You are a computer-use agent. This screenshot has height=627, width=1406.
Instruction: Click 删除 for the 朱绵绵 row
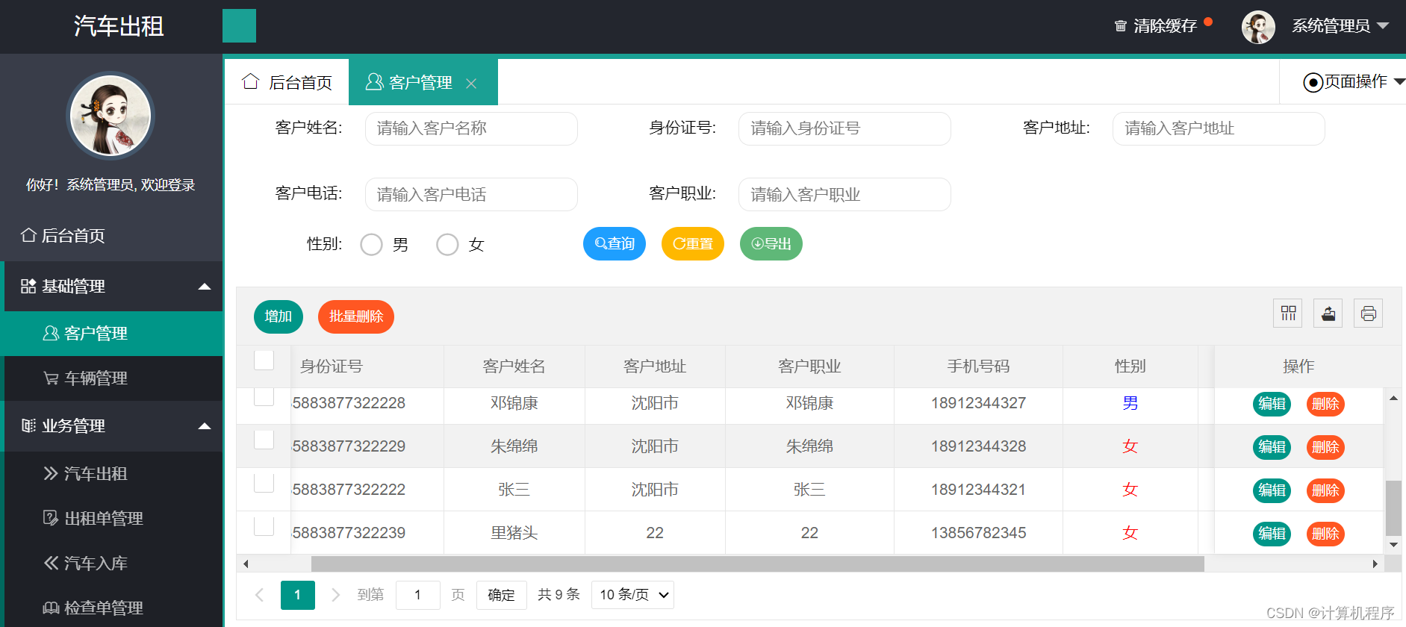[1325, 447]
